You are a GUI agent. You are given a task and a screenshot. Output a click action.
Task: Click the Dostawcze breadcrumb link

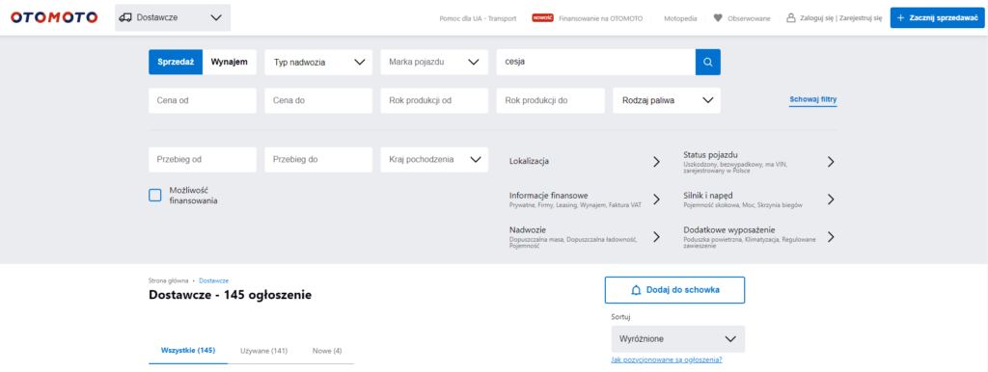(x=213, y=280)
